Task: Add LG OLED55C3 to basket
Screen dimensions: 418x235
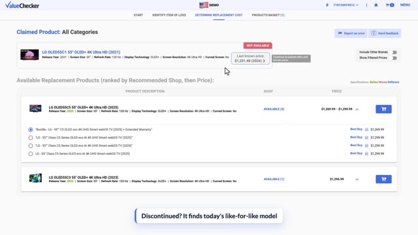Action: pyautogui.click(x=383, y=179)
